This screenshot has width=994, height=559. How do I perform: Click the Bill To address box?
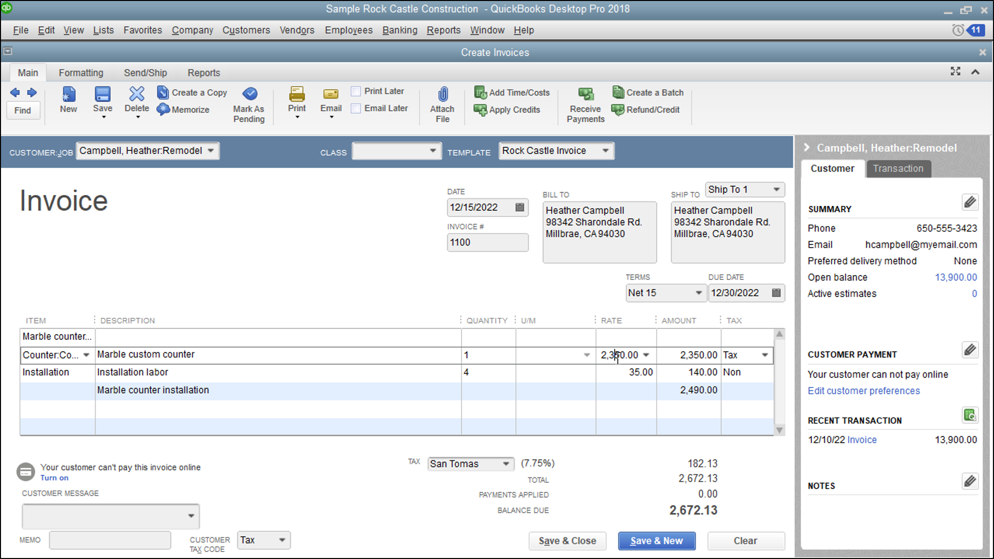pos(599,232)
